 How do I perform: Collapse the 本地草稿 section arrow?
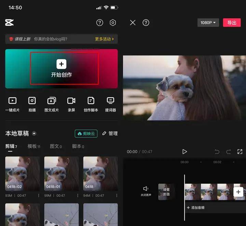coord(34,134)
